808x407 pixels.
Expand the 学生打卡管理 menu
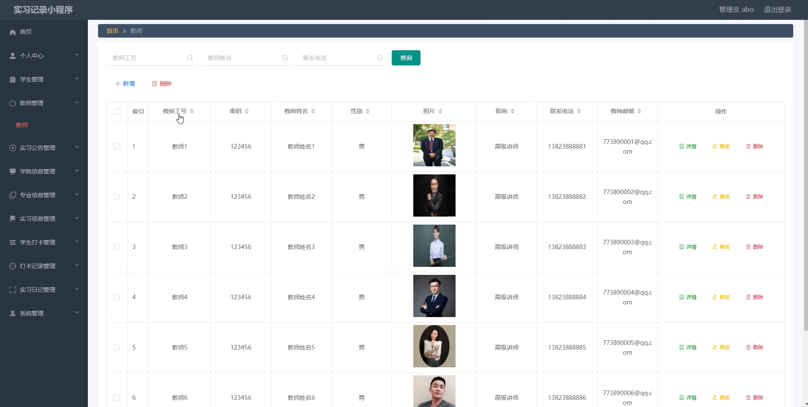pyautogui.click(x=44, y=242)
